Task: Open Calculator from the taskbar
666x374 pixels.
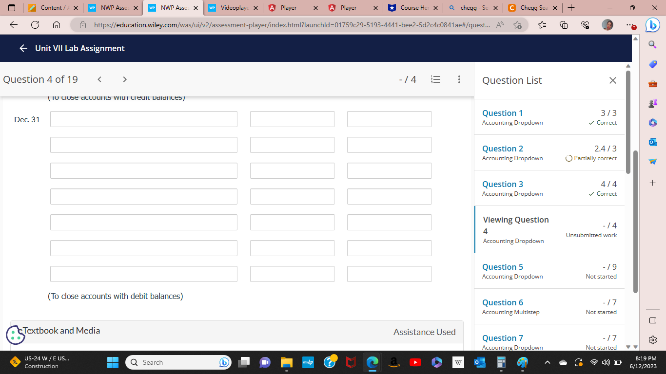Action: (x=501, y=362)
